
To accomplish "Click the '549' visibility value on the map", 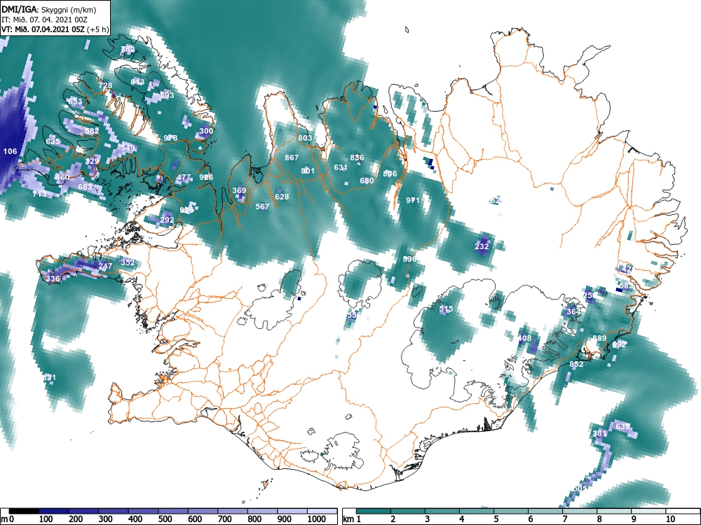I will [x=128, y=148].
